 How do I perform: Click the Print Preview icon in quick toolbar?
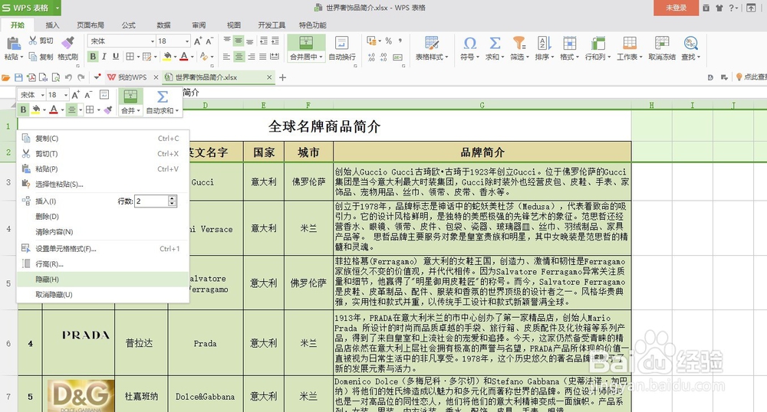(x=56, y=77)
